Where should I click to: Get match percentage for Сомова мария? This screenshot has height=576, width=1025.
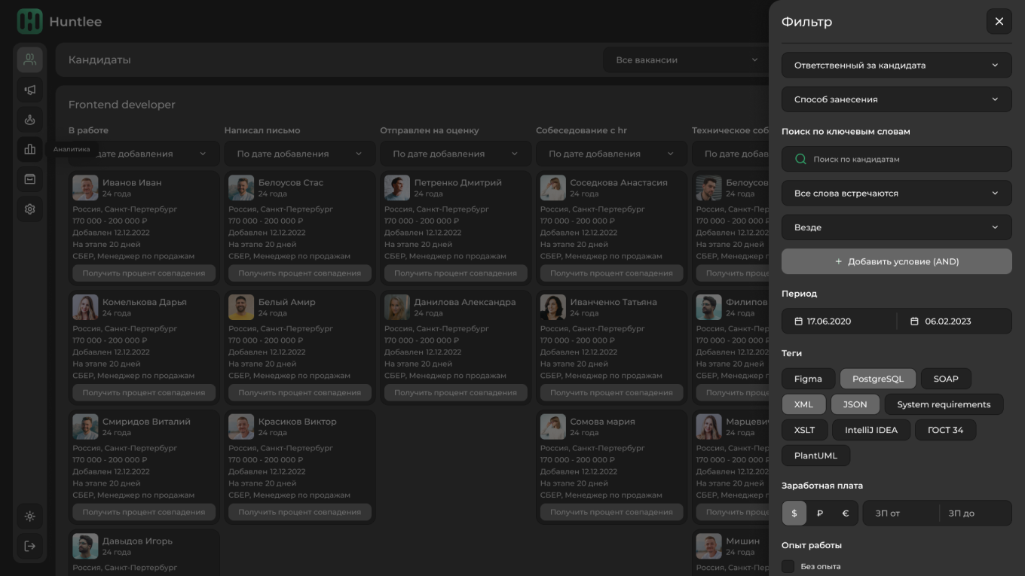point(611,512)
